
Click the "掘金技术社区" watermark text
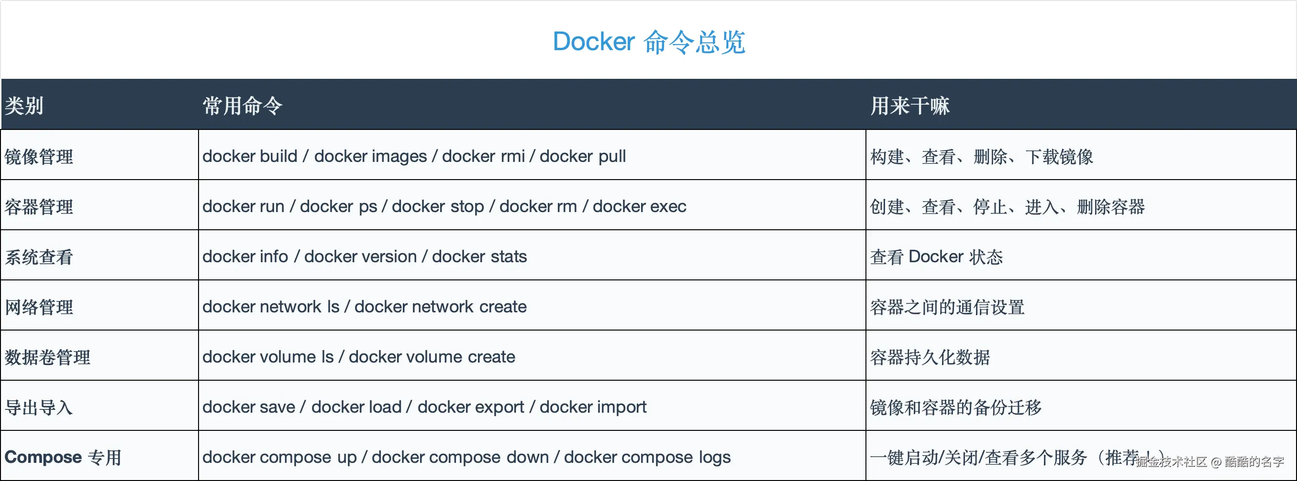pyautogui.click(x=1171, y=462)
